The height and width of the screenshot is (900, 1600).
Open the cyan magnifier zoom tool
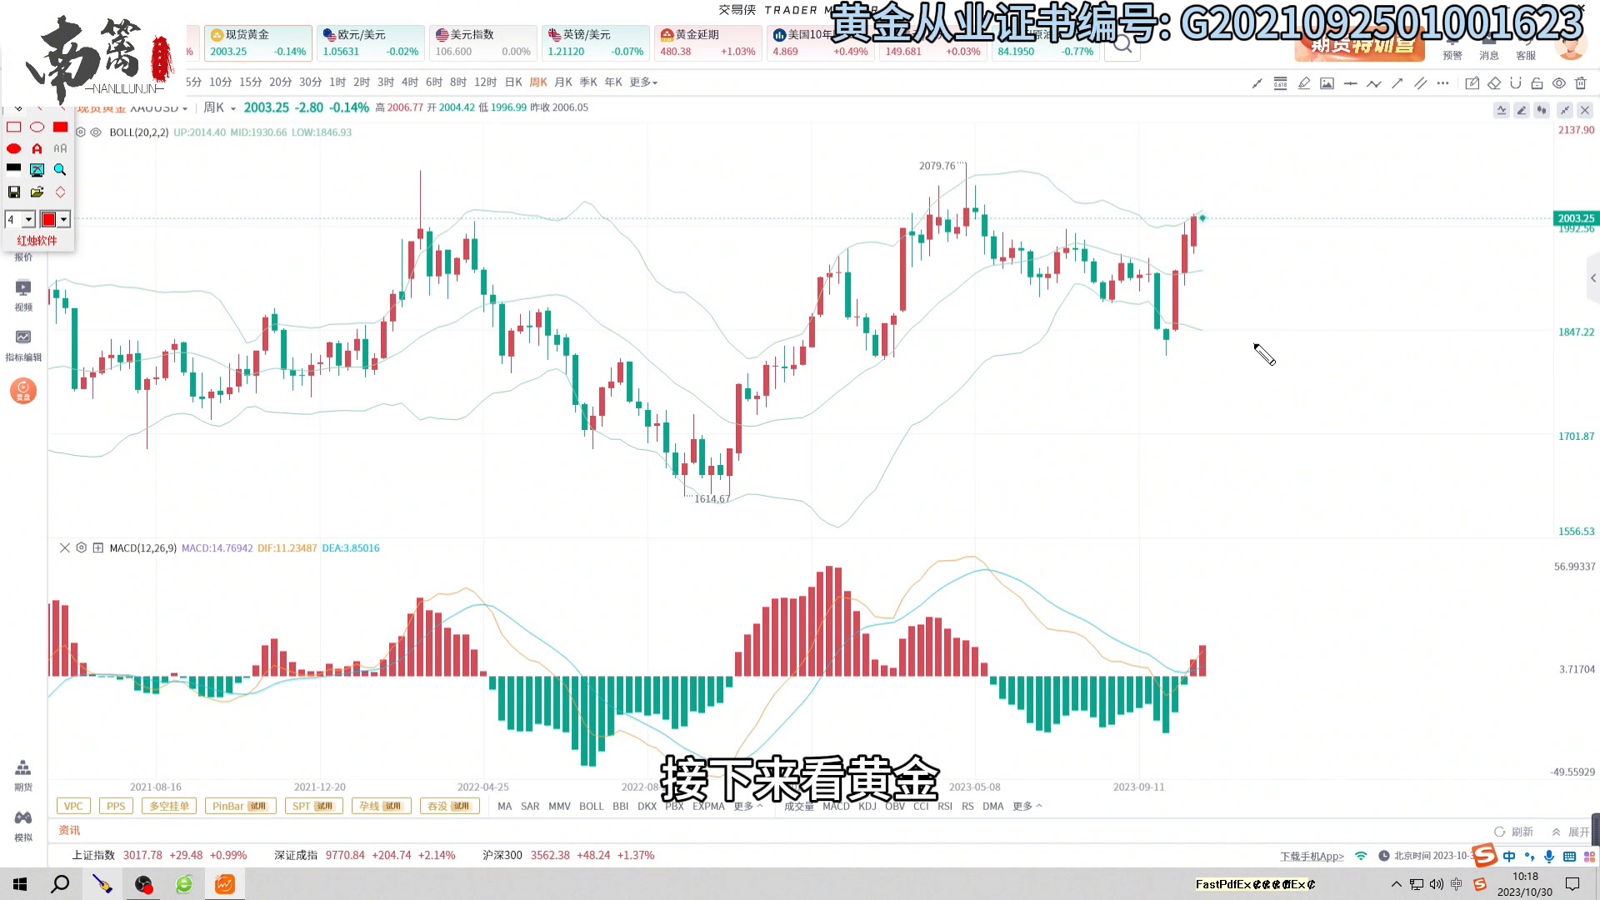pos(60,170)
